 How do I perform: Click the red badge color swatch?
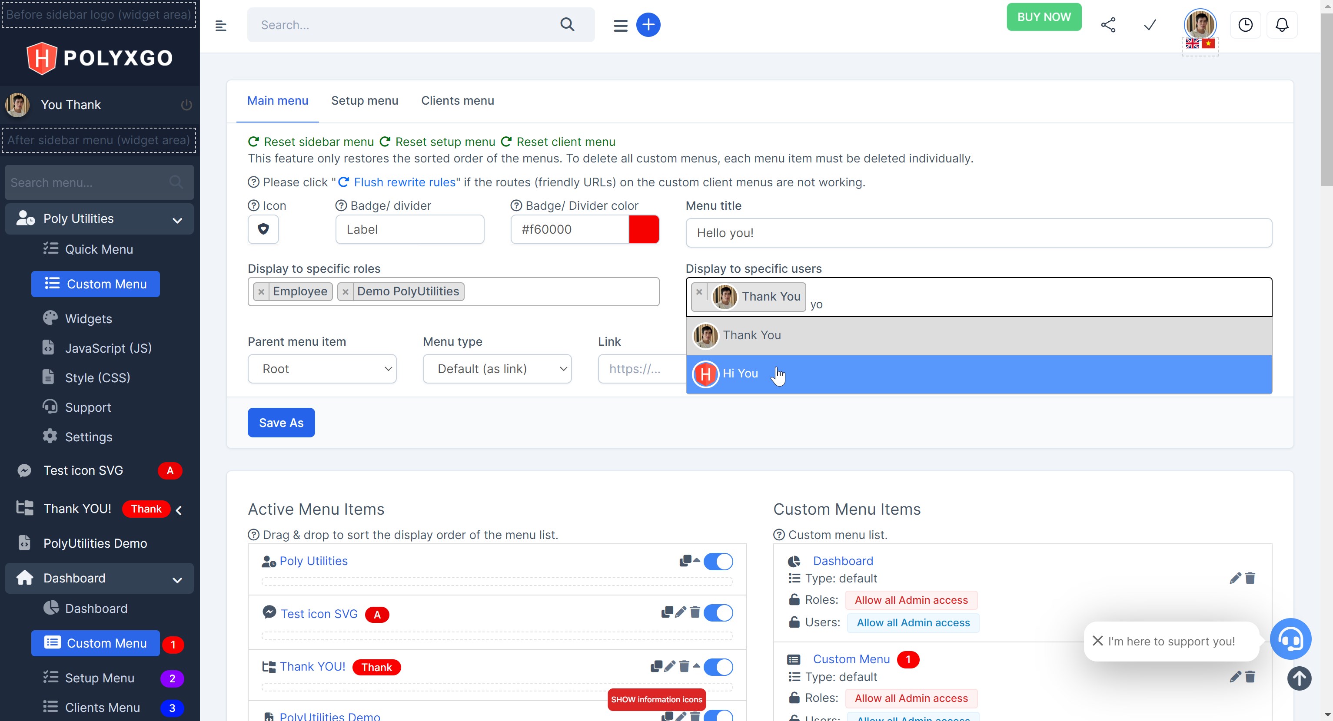(644, 229)
